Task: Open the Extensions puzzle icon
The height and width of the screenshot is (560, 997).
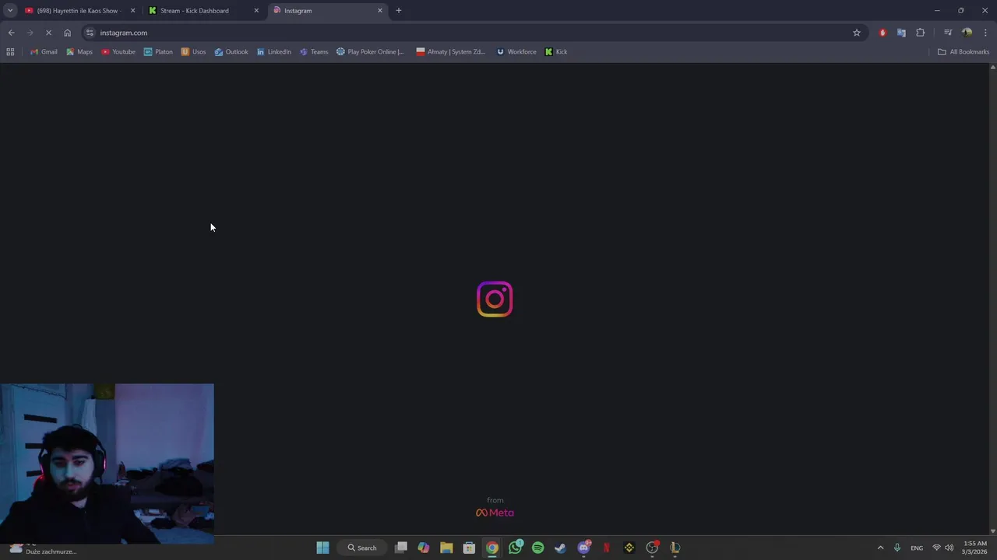Action: (x=921, y=33)
